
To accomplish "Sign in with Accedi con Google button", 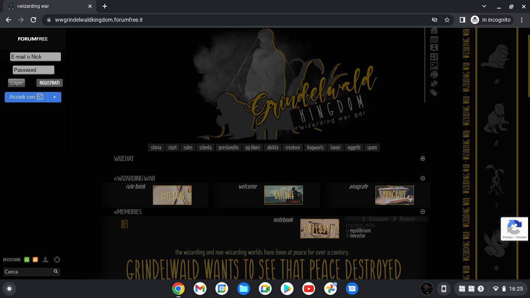I will (x=26, y=97).
